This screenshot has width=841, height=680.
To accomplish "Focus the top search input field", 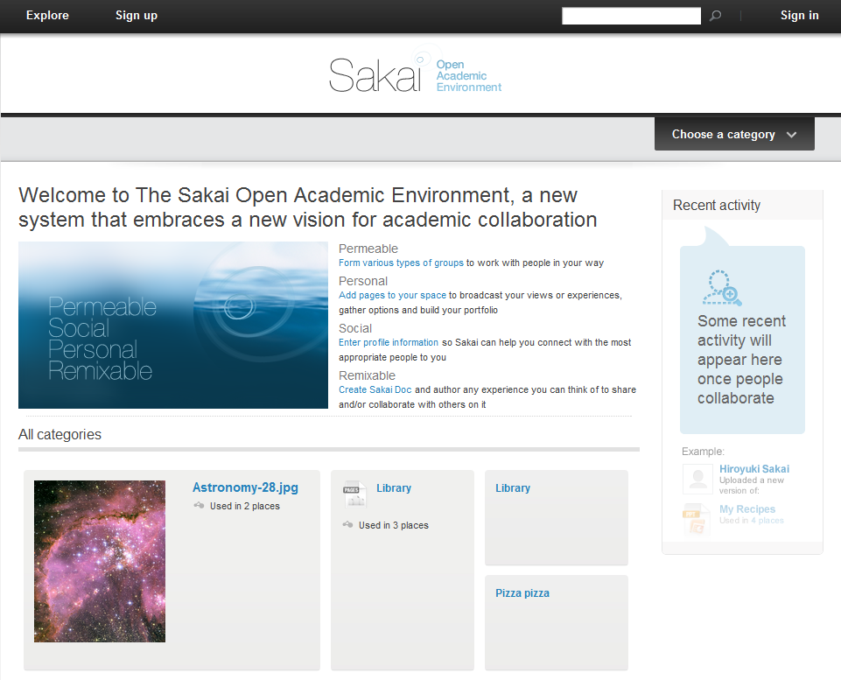I will coord(631,16).
